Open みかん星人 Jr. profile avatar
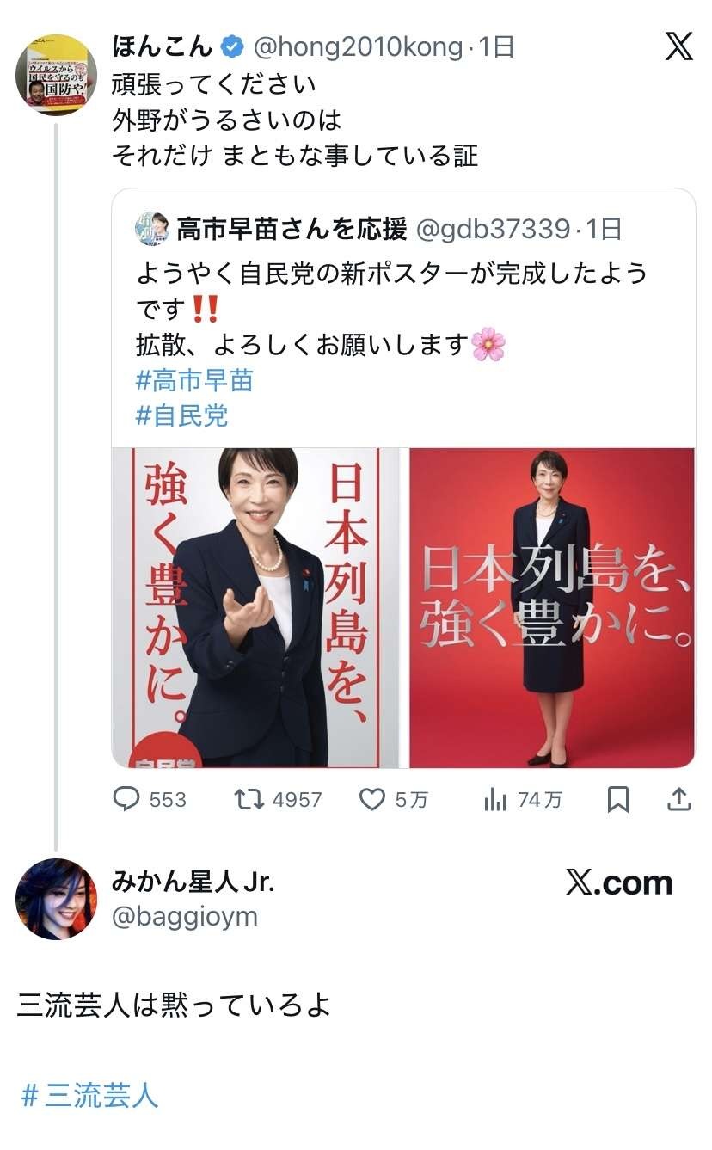Screen dimensions: 712x1150 56,899
